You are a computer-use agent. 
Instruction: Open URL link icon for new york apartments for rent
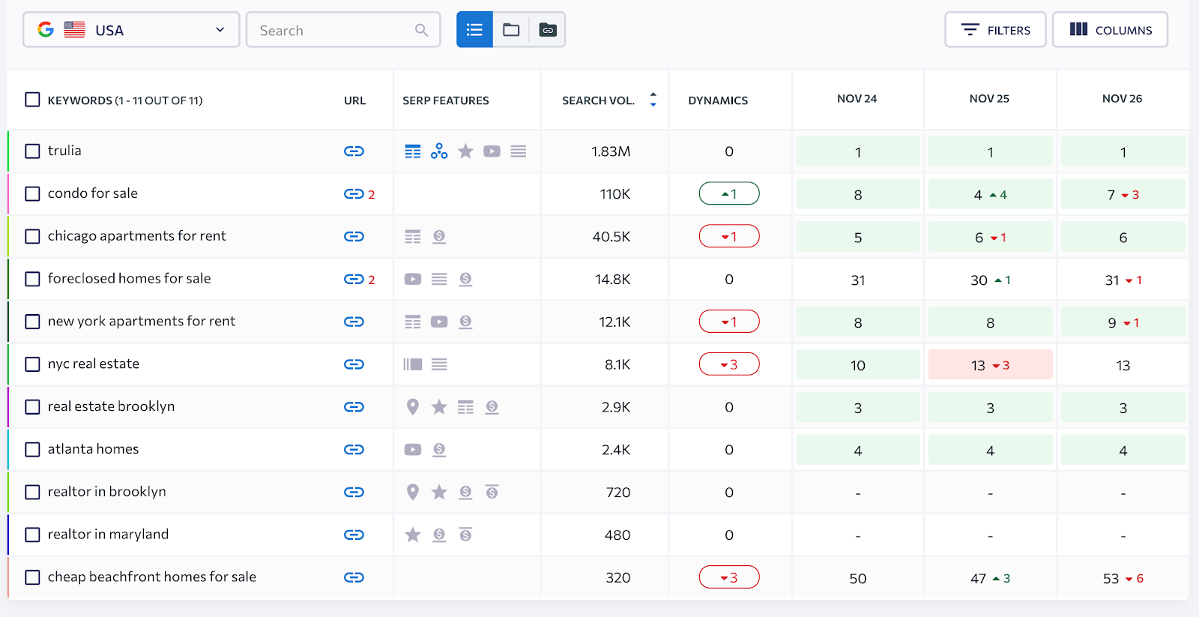tap(354, 322)
